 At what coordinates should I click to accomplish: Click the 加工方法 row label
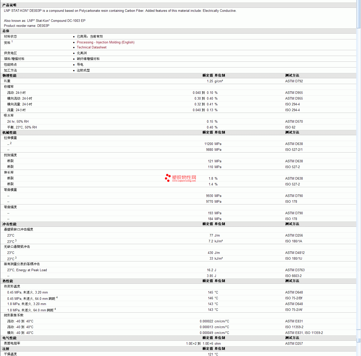point(11,70)
